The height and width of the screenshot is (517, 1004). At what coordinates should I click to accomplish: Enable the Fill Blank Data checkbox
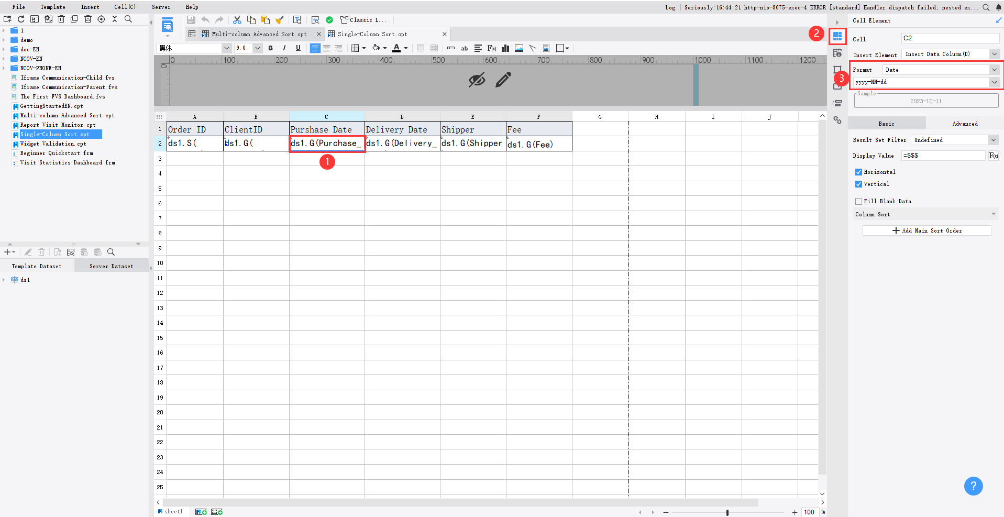tap(858, 201)
